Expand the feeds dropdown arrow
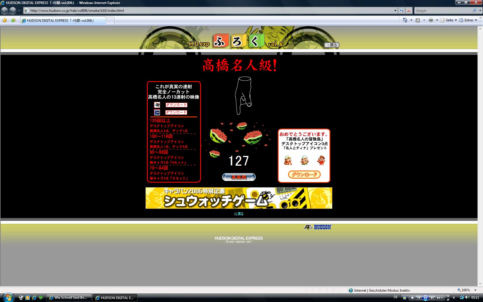This screenshot has width=483, height=302. click(424, 20)
